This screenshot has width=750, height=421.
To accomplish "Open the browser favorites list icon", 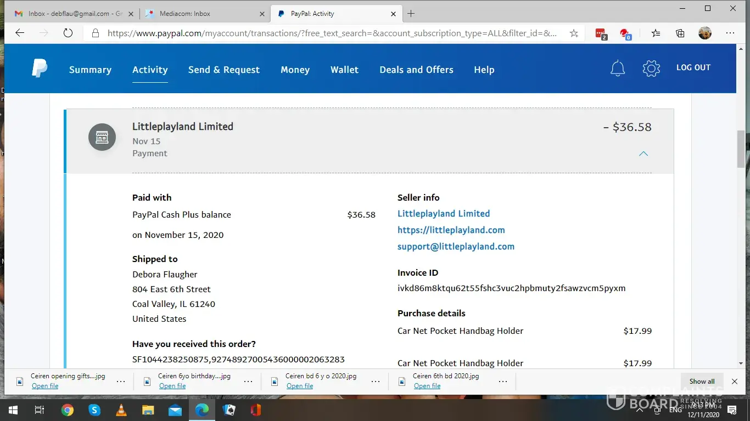I will point(656,33).
